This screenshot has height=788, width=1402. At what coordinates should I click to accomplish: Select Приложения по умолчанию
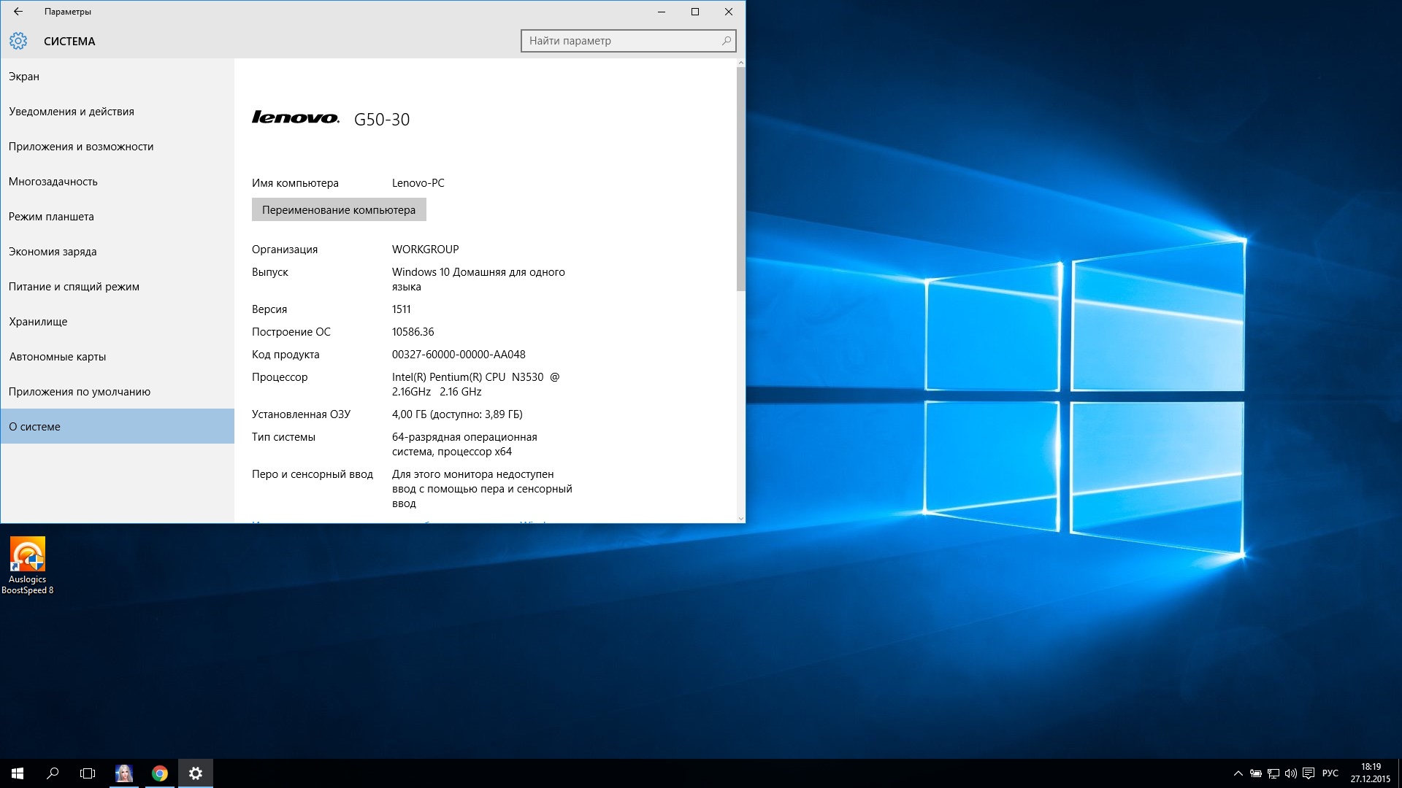[118, 392]
